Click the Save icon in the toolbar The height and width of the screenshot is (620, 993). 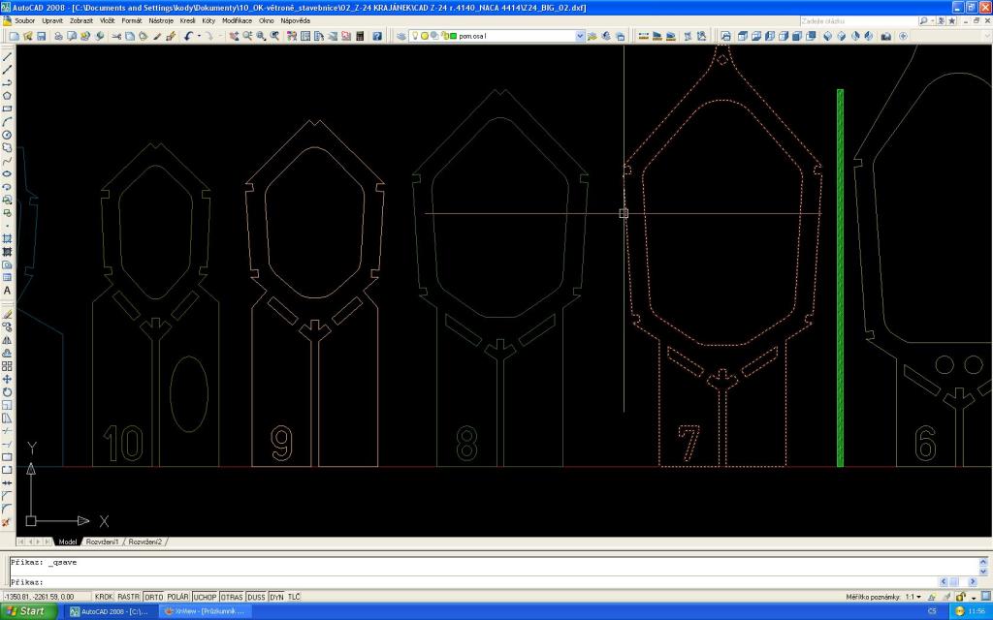42,36
